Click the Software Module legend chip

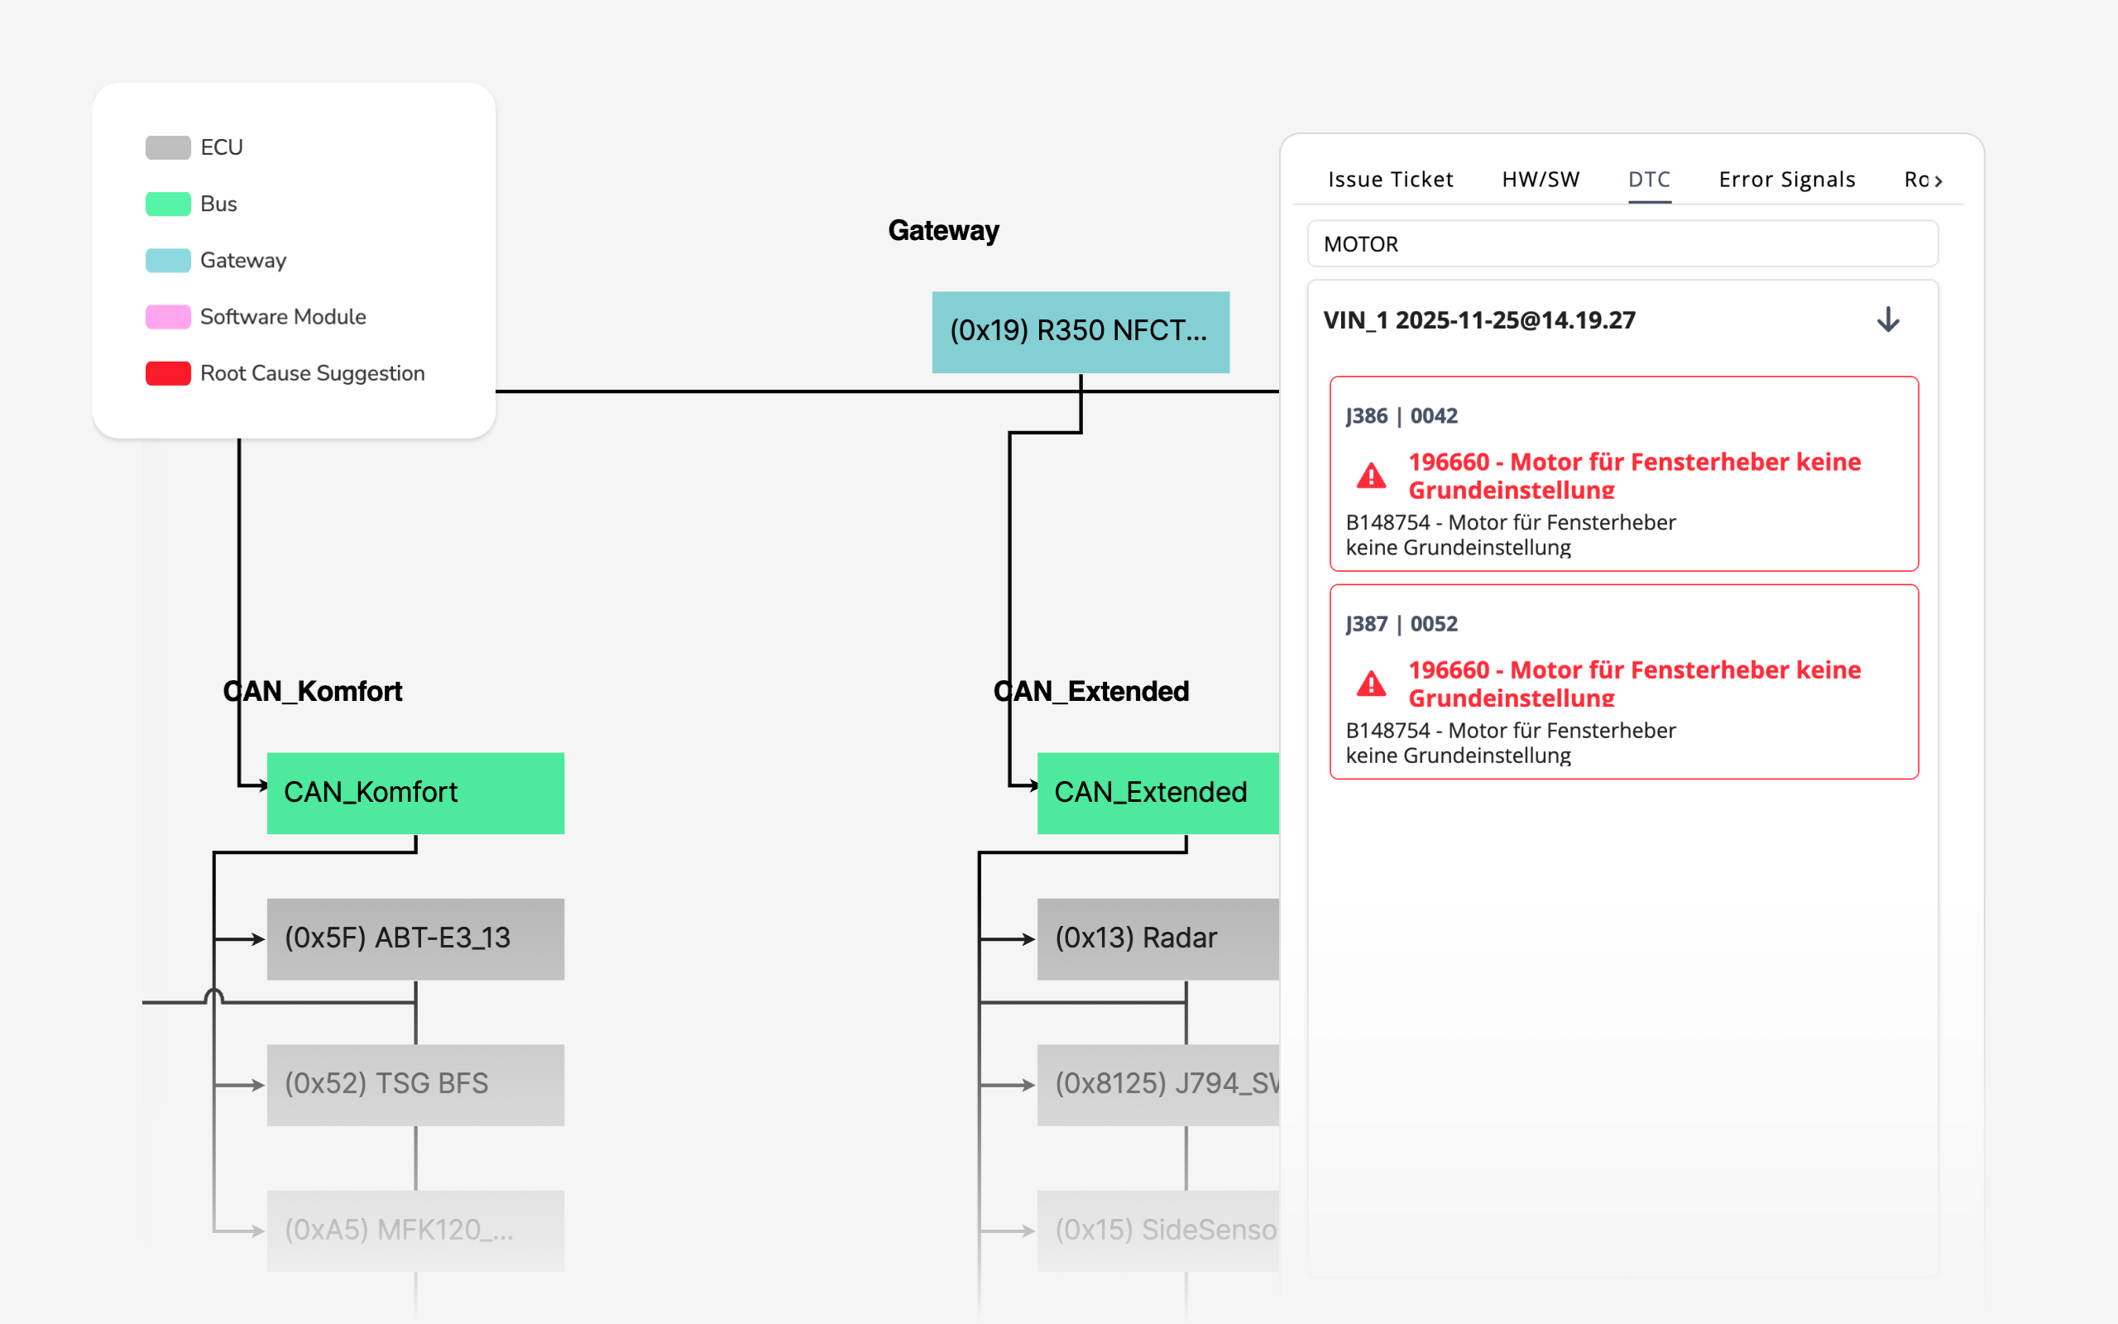(x=167, y=316)
